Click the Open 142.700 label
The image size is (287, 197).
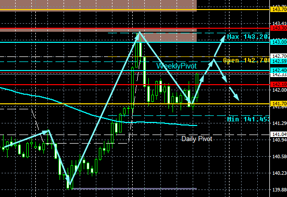click(246, 60)
